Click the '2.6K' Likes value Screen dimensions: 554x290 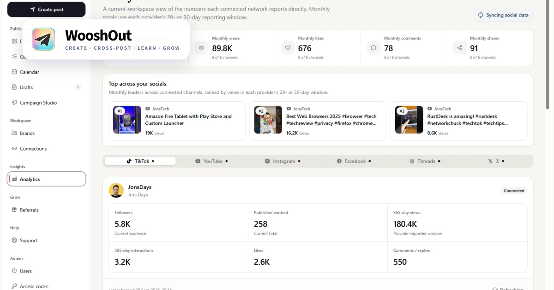click(262, 262)
